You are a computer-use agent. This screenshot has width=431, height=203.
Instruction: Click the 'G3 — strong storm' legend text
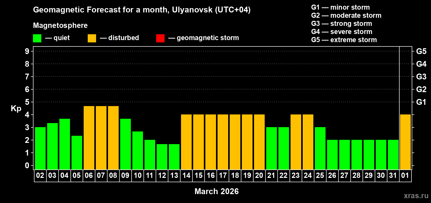point(342,24)
